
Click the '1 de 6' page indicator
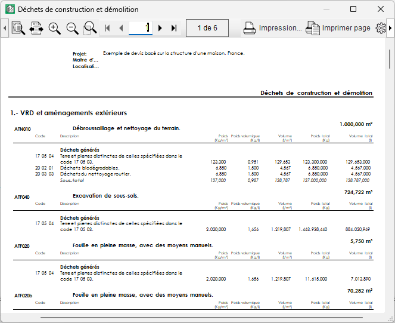(207, 28)
